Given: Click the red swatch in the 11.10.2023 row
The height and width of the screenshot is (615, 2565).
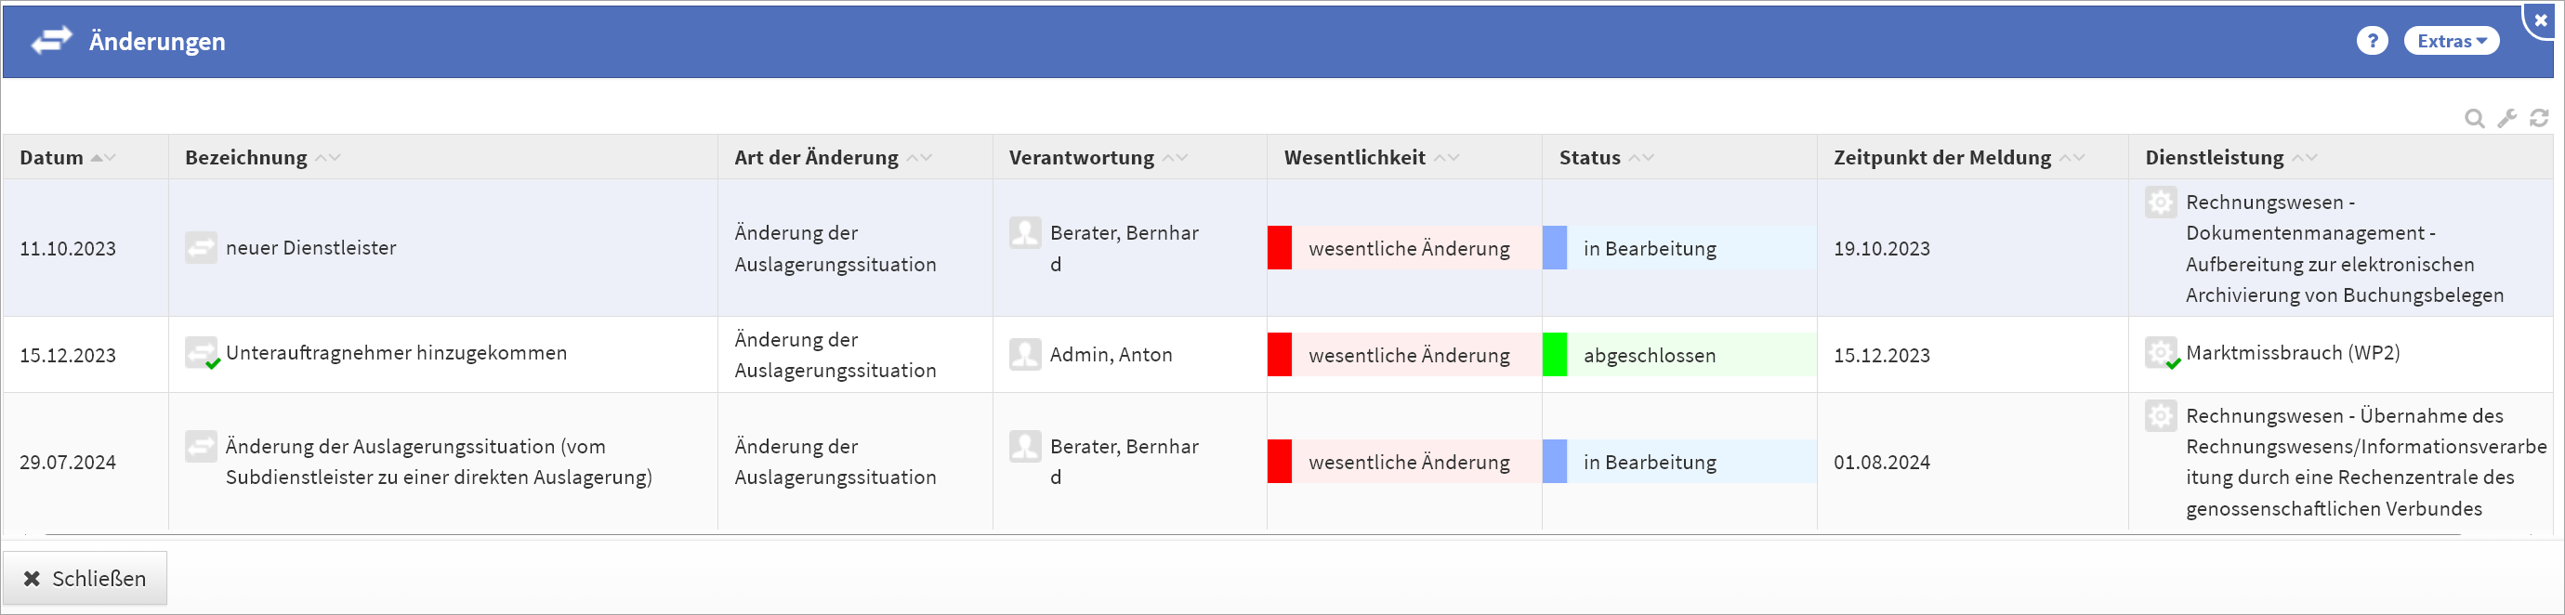Looking at the screenshot, I should coord(1280,249).
